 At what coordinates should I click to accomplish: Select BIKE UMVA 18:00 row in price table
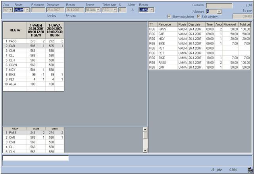click(199, 58)
